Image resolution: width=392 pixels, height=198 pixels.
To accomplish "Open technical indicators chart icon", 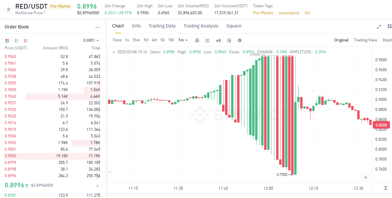I will (x=208, y=40).
